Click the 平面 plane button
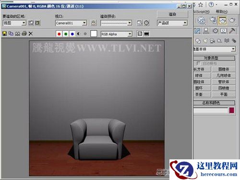The image size is (240, 180). pos(224,95)
